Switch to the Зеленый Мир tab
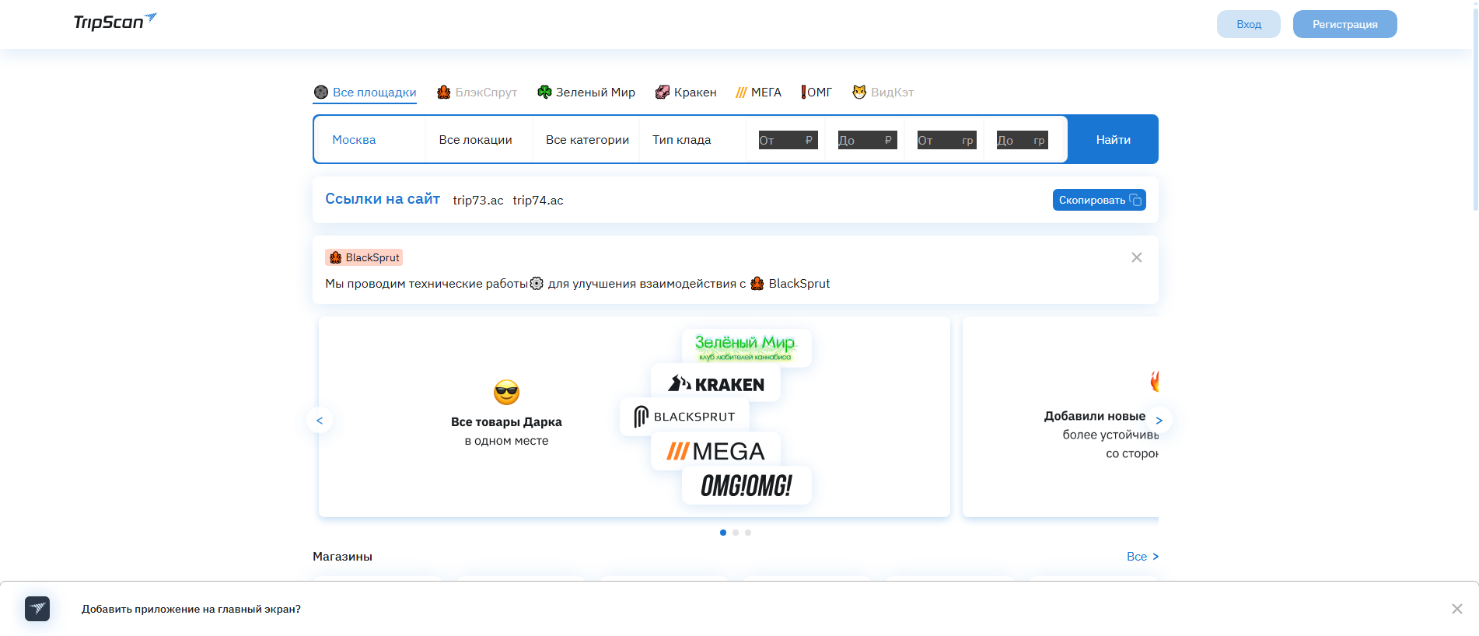Screen dimensions: 1479x636 [x=586, y=93]
